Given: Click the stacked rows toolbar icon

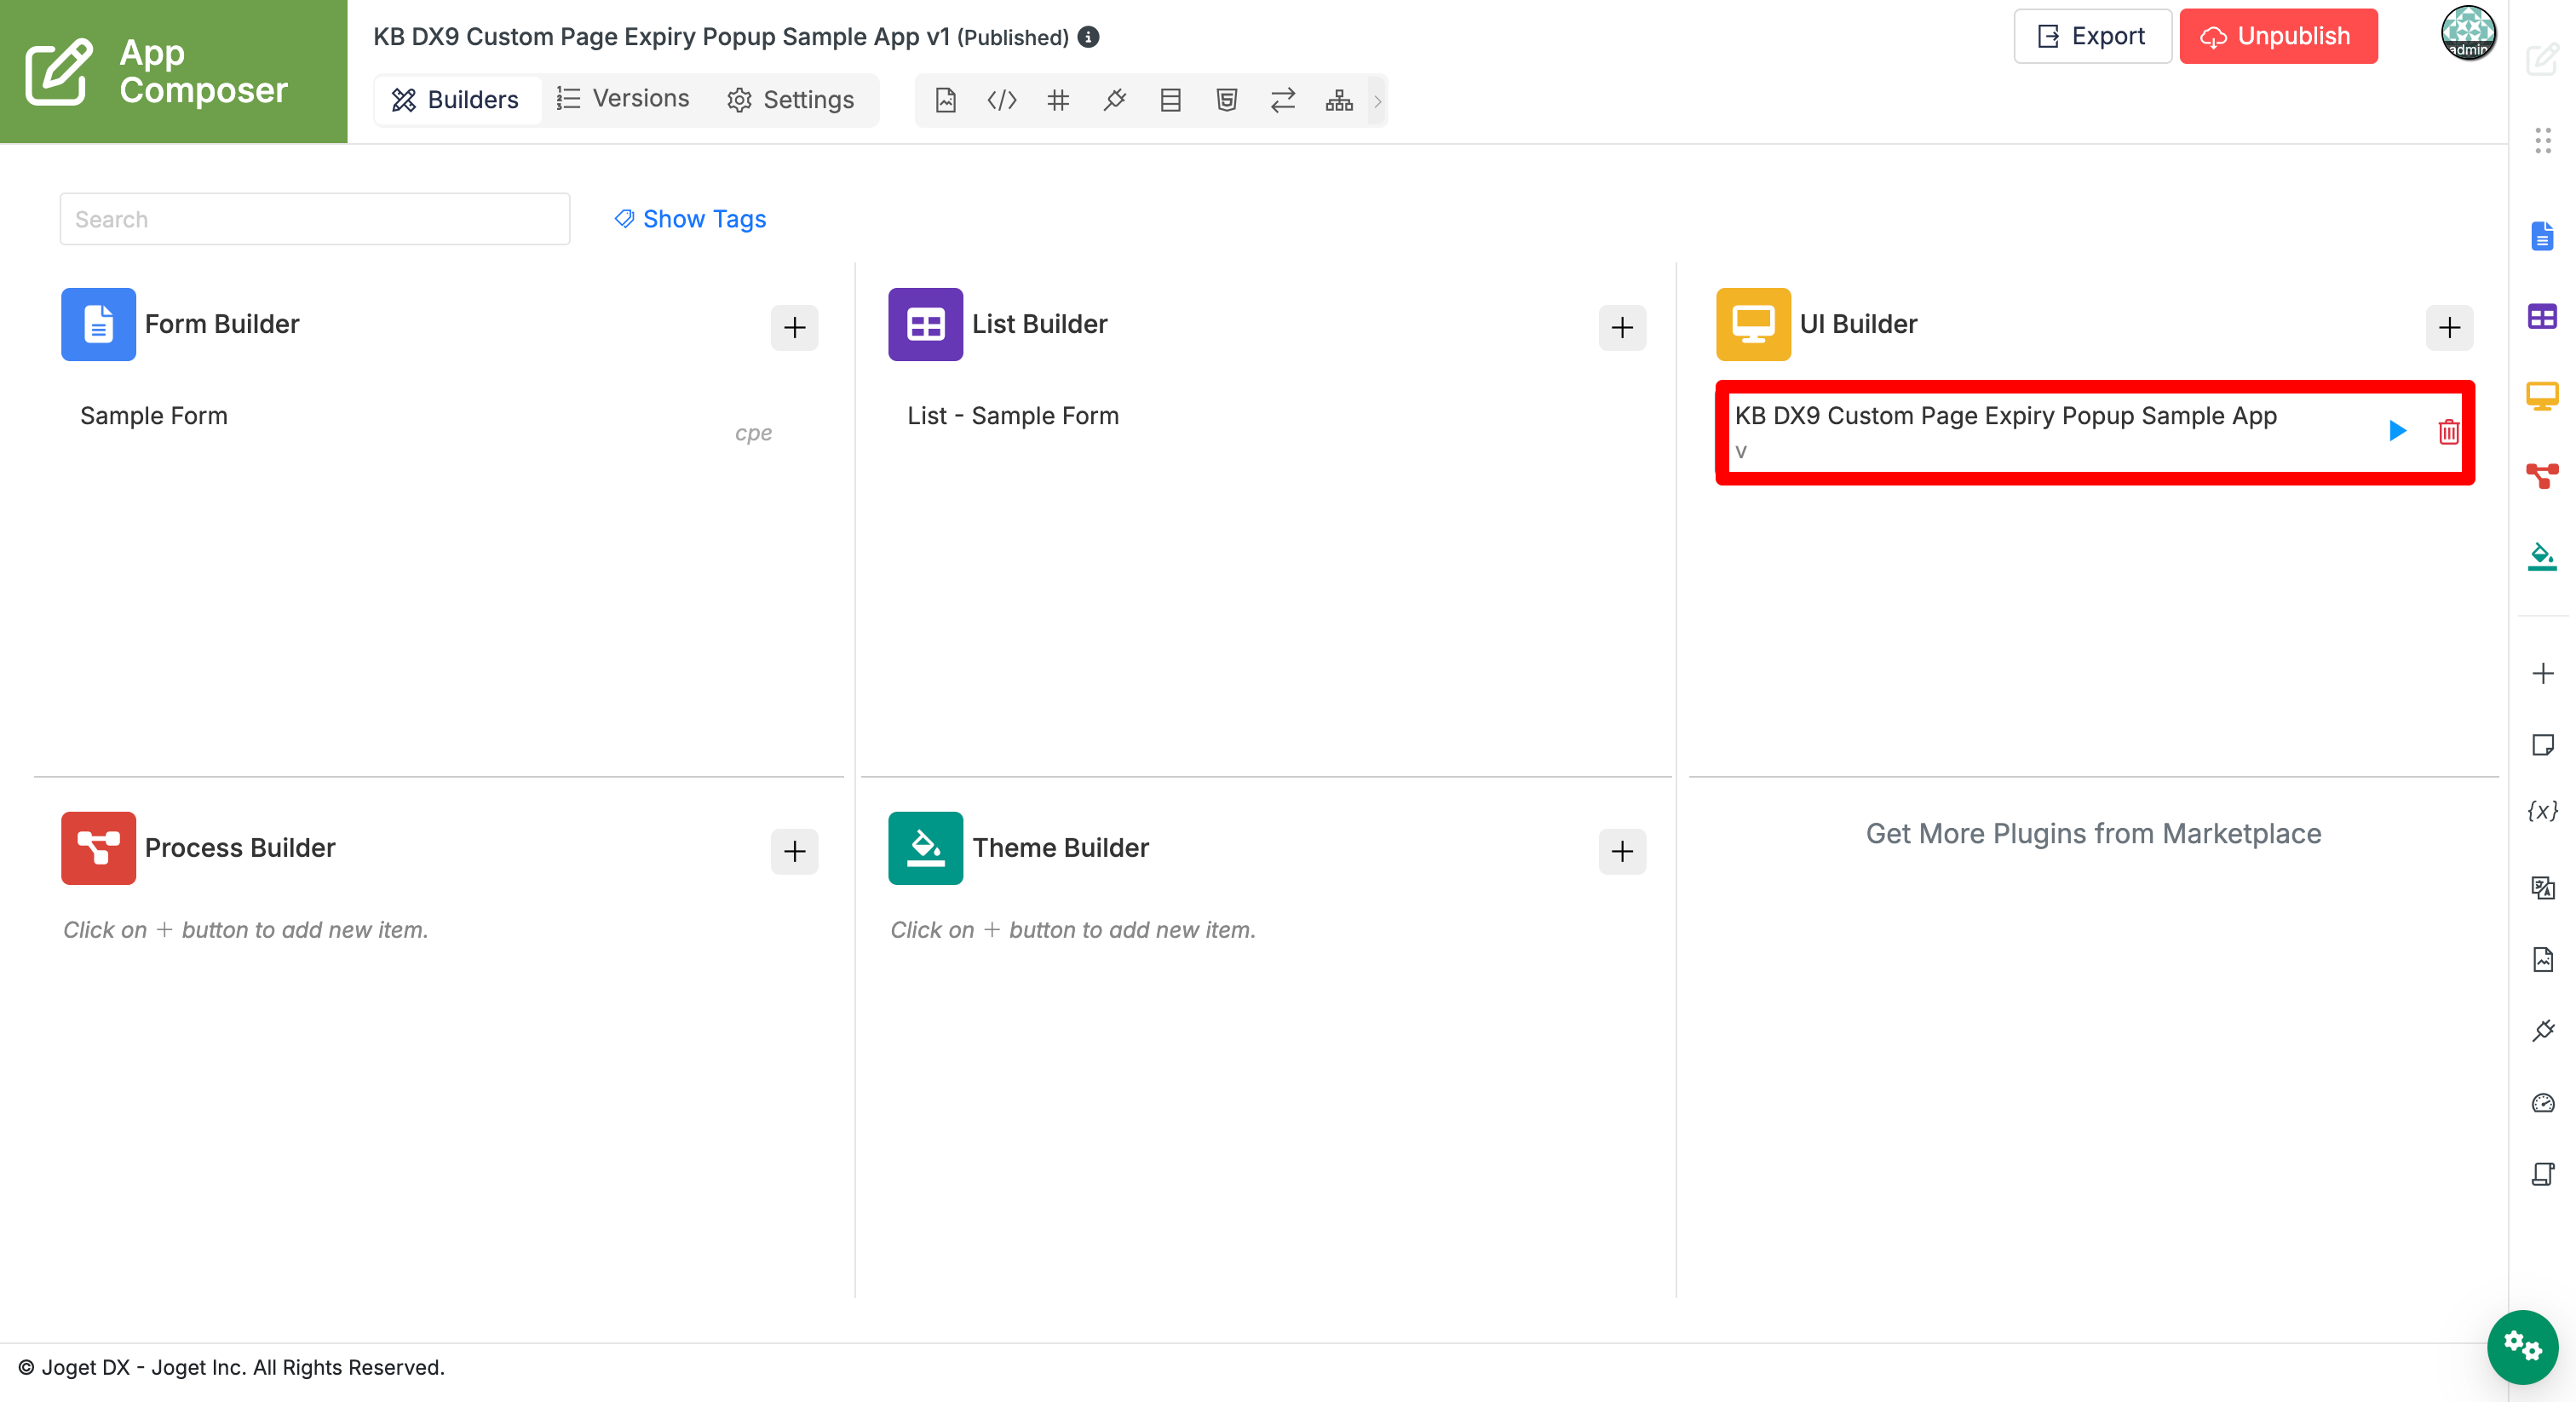Looking at the screenshot, I should click(x=1170, y=100).
